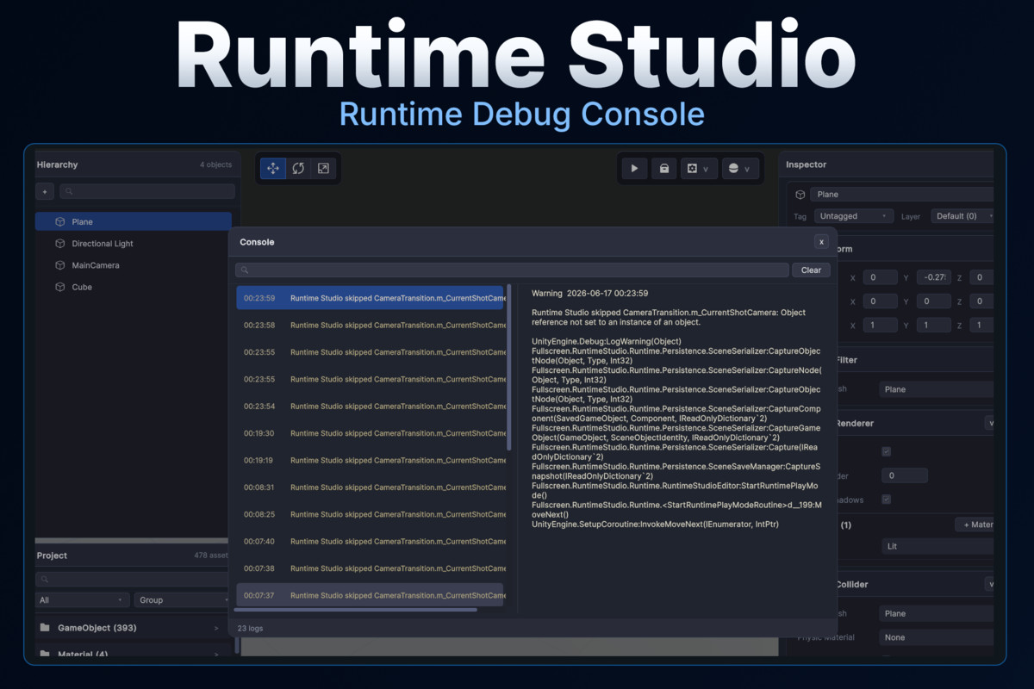The width and height of the screenshot is (1034, 689).
Task: Click the Collider mesh Plane field
Action: pos(937,614)
